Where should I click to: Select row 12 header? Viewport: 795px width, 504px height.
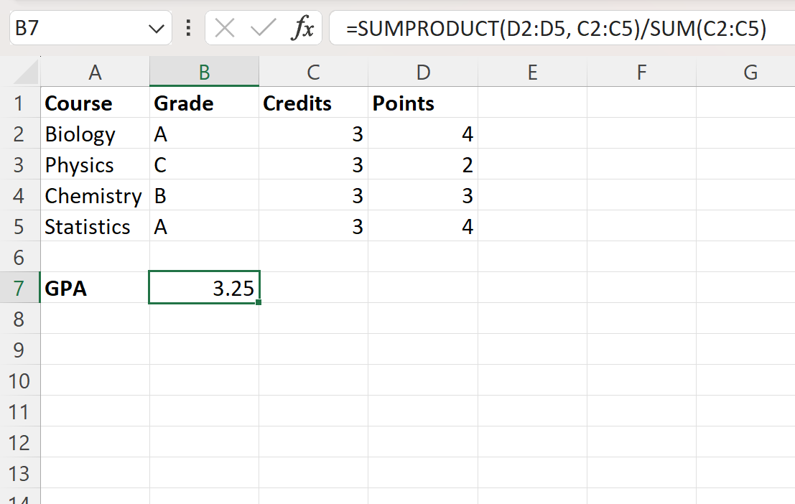19,443
